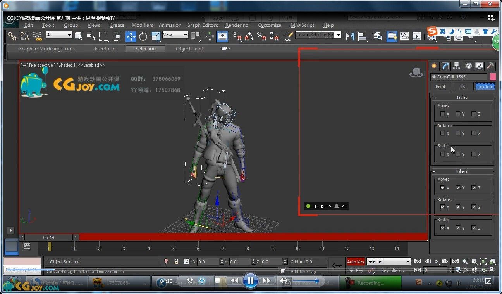Open Time Configuration icon
Viewport: 502px width, 294px height.
[x=458, y=270]
